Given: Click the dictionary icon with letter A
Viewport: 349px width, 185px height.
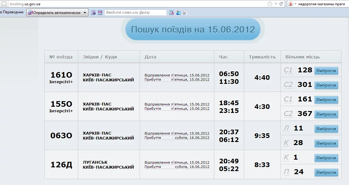Looking at the screenshot, I should point(171,13).
